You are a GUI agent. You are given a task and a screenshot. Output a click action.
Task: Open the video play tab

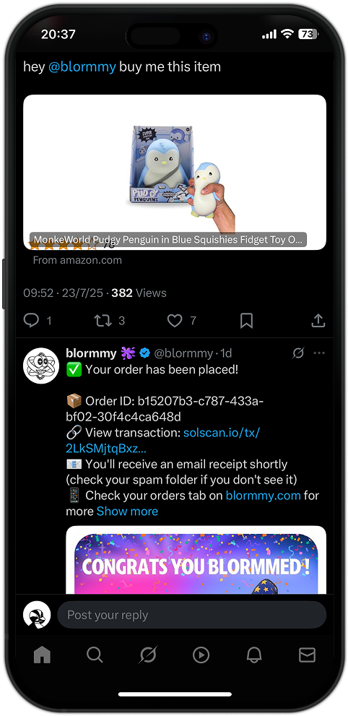click(x=201, y=655)
